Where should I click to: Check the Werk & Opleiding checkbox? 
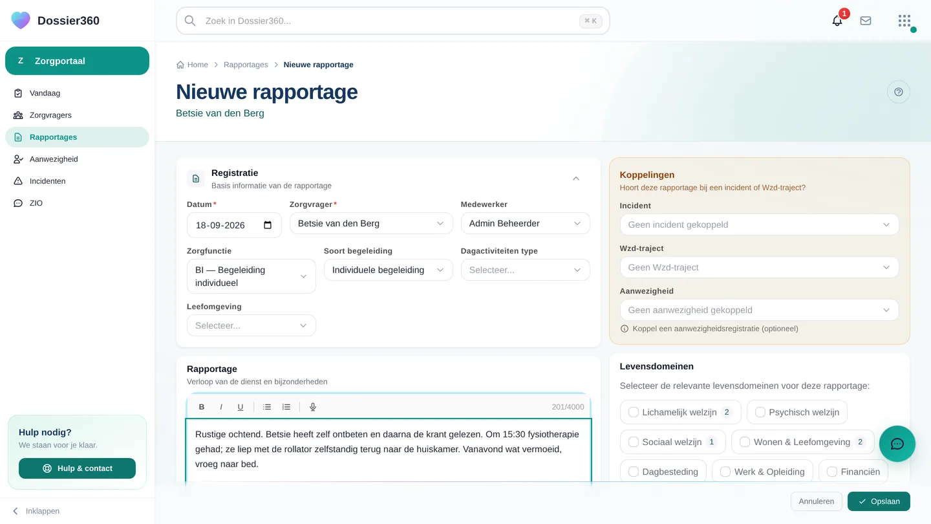click(725, 472)
